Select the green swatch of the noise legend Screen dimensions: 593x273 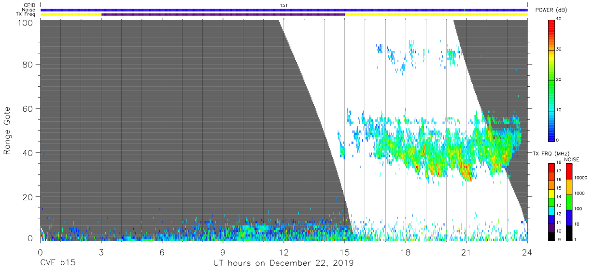[x=569, y=202]
